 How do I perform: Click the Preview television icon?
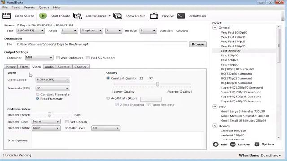point(154,16)
